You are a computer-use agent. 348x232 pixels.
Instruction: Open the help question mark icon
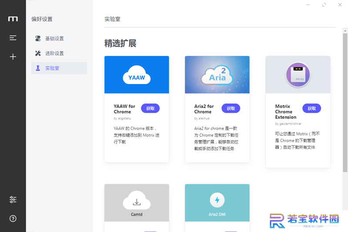[13, 219]
